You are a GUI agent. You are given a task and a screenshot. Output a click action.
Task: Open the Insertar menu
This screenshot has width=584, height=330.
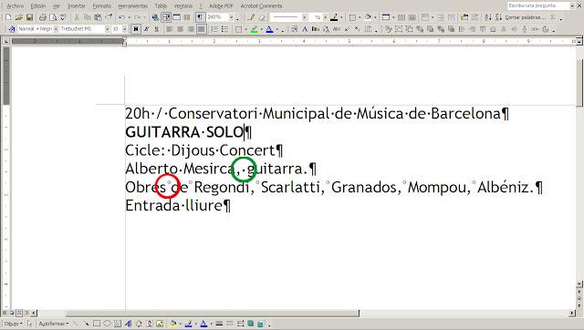tap(77, 6)
